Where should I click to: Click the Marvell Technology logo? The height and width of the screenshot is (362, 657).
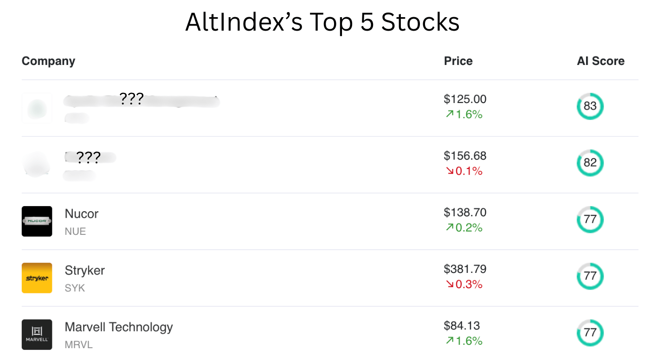(x=37, y=335)
